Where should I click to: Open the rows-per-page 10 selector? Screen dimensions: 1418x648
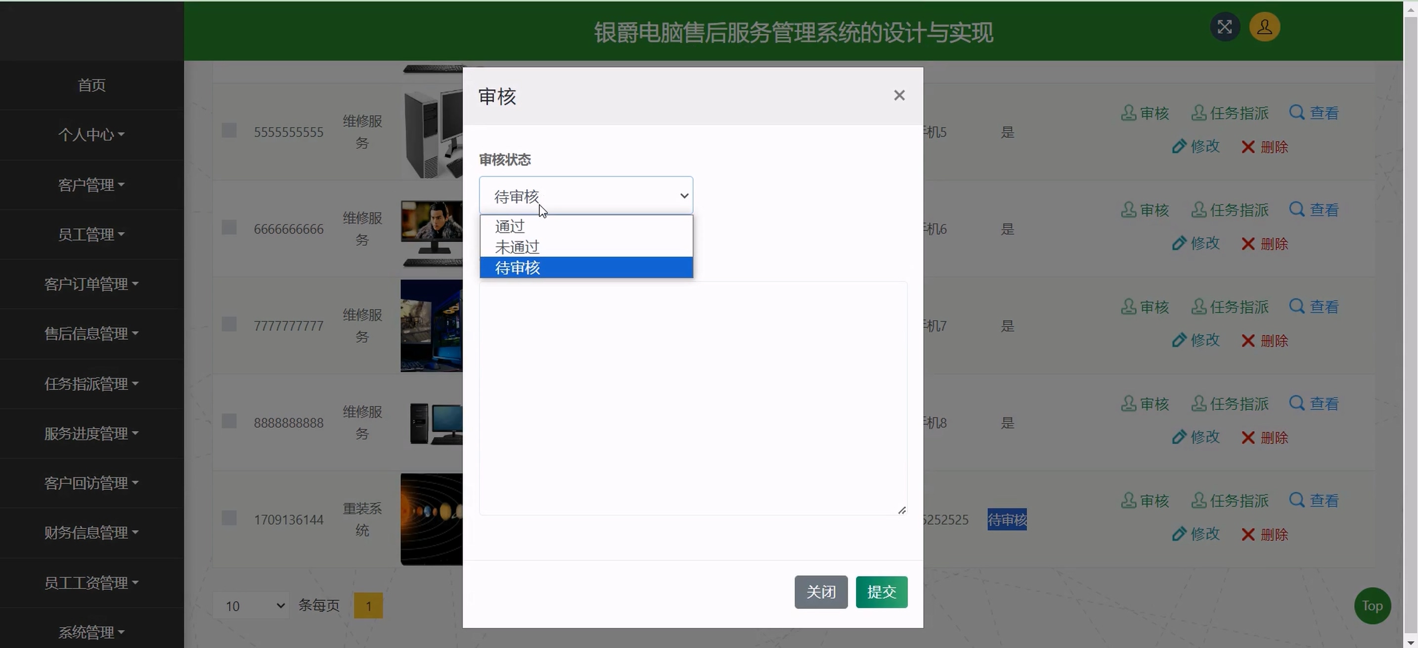[x=252, y=605]
